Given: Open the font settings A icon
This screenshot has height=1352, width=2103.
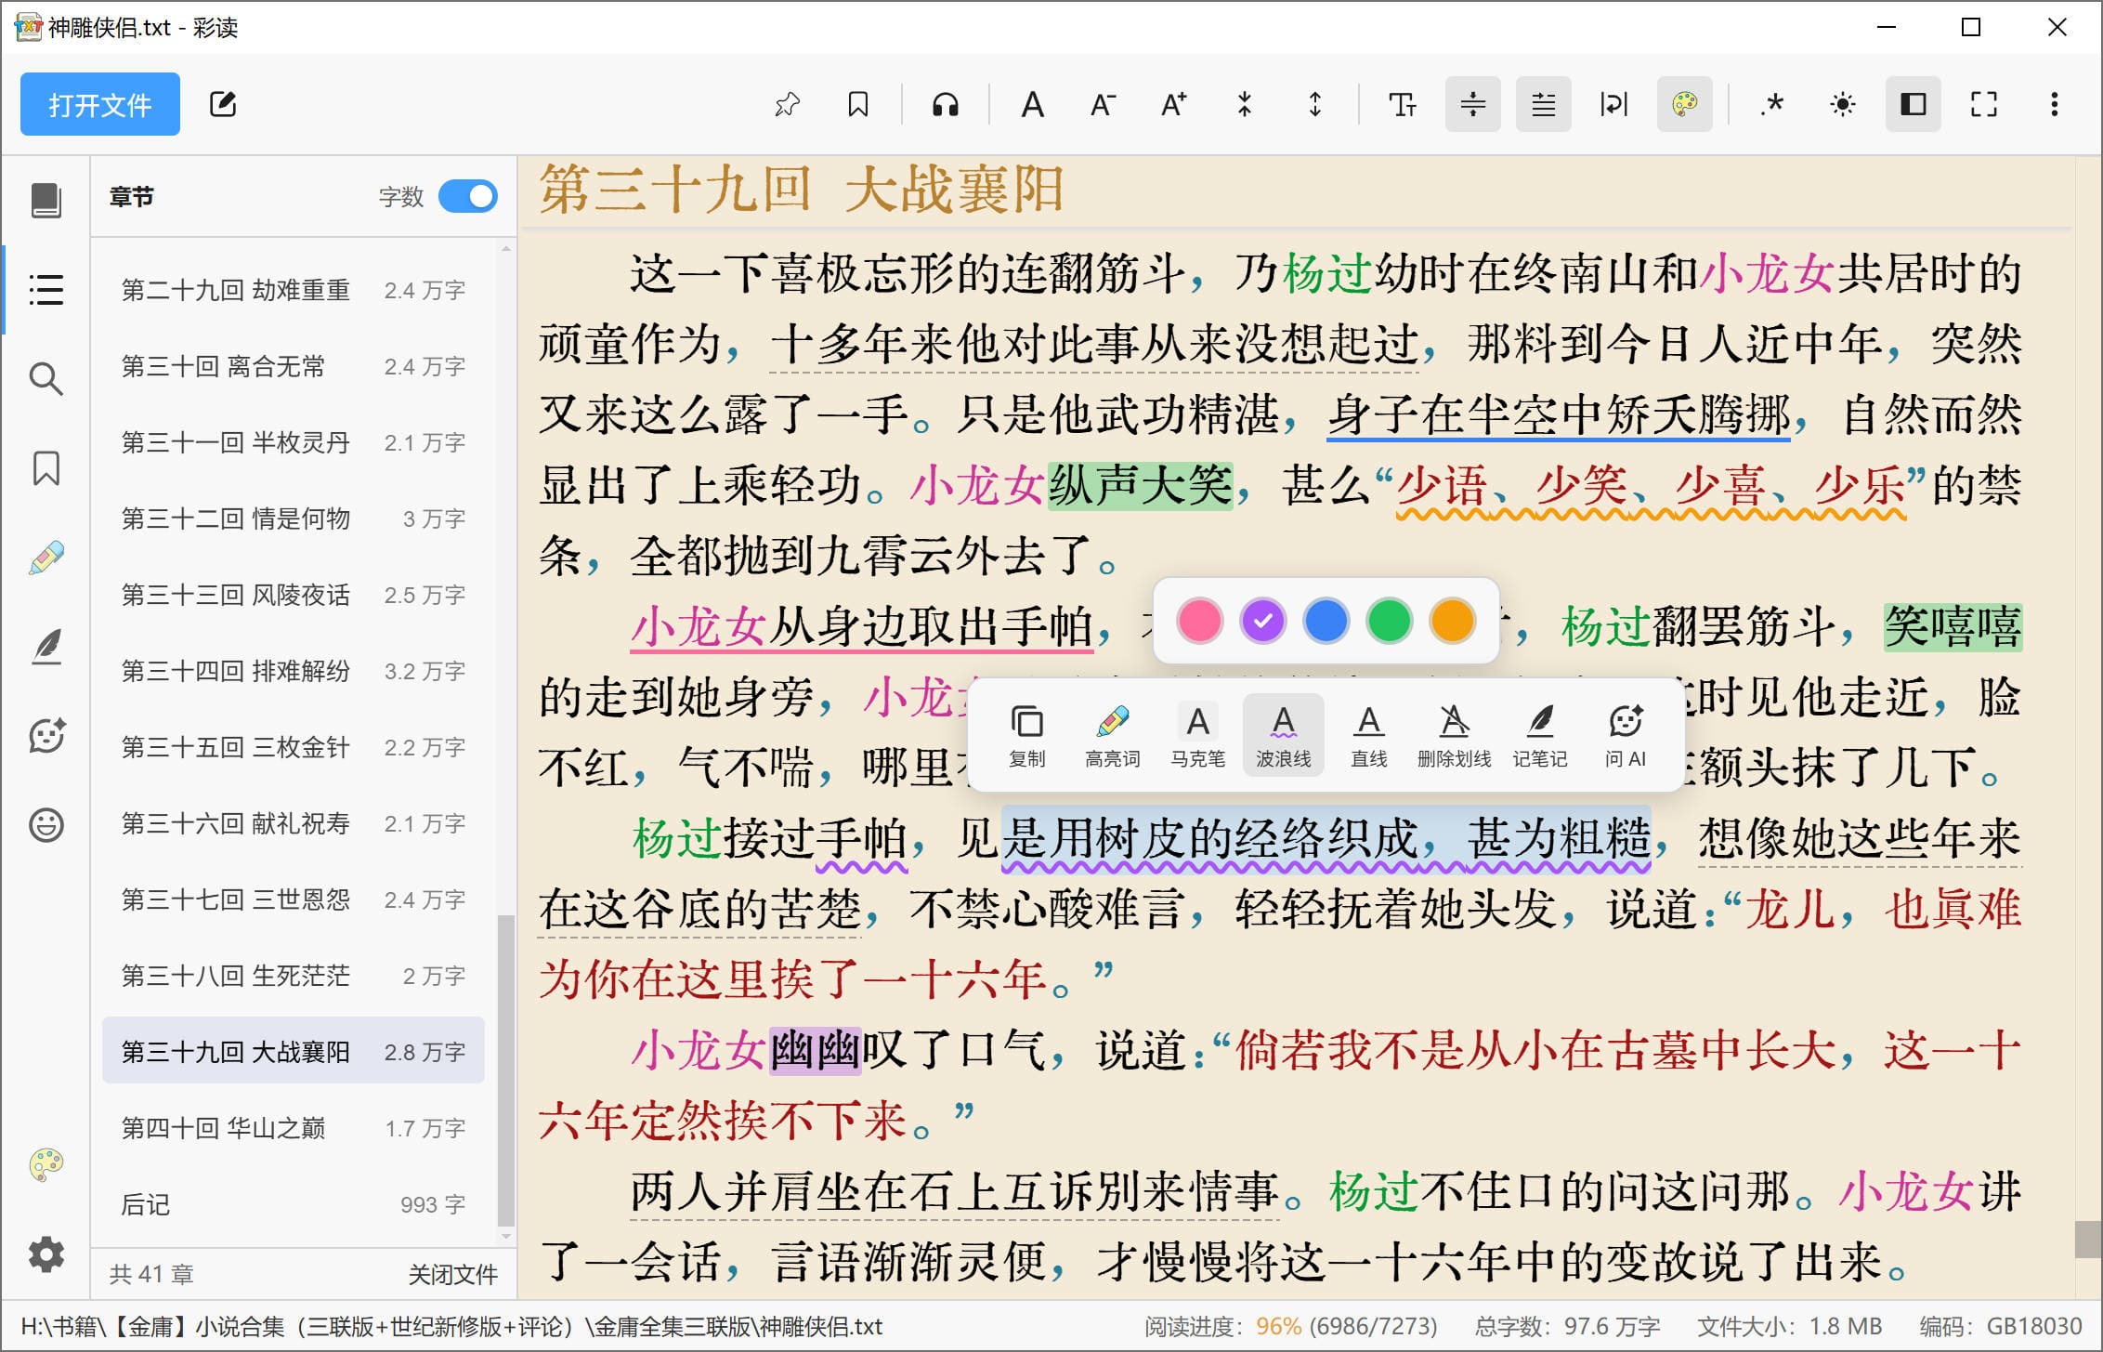Looking at the screenshot, I should [x=1032, y=104].
